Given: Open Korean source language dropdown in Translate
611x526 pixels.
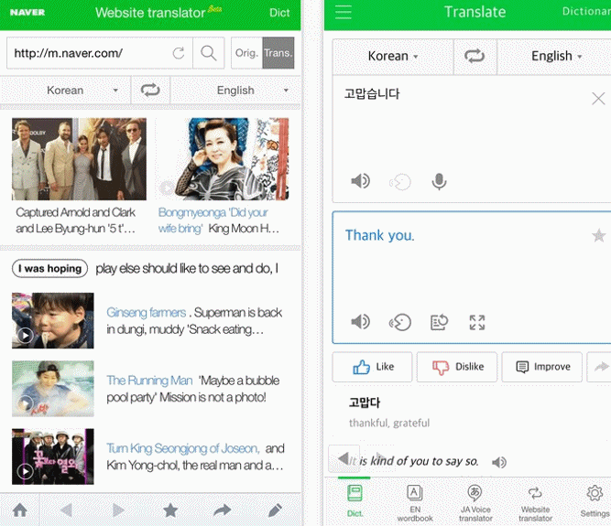Looking at the screenshot, I should 393,56.
